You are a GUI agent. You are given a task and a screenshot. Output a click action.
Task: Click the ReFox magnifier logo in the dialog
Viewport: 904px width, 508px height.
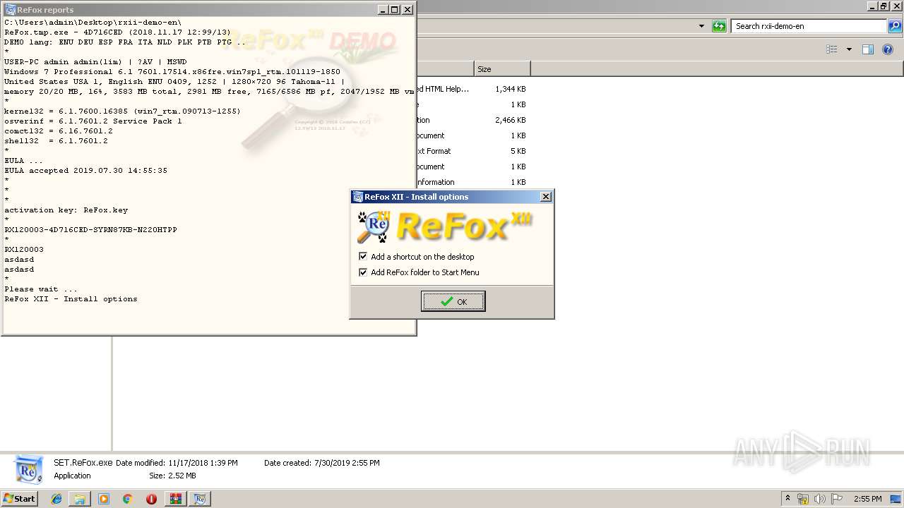[374, 226]
